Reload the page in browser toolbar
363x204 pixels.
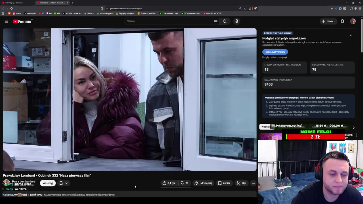pos(12,8)
